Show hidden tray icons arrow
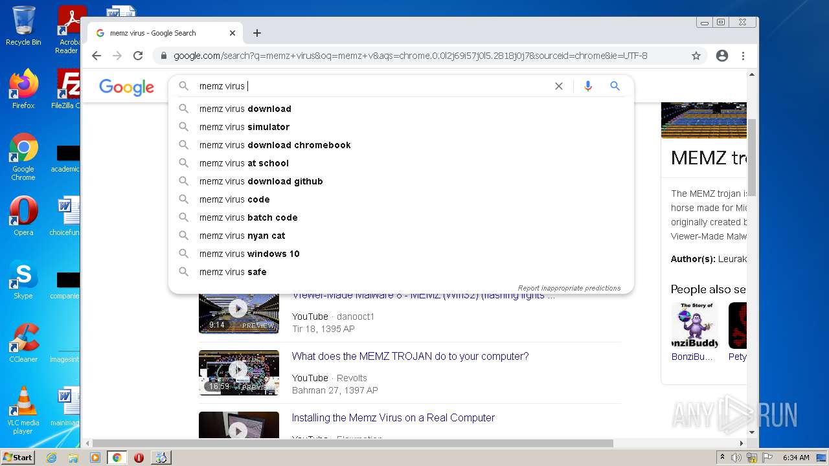The width and height of the screenshot is (829, 466). pyautogui.click(x=722, y=458)
